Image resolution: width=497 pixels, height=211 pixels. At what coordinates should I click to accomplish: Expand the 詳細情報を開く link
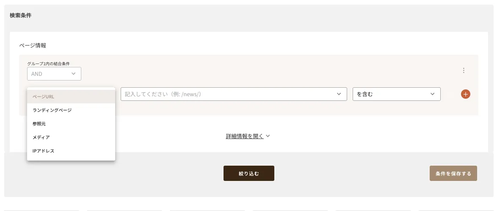click(244, 136)
